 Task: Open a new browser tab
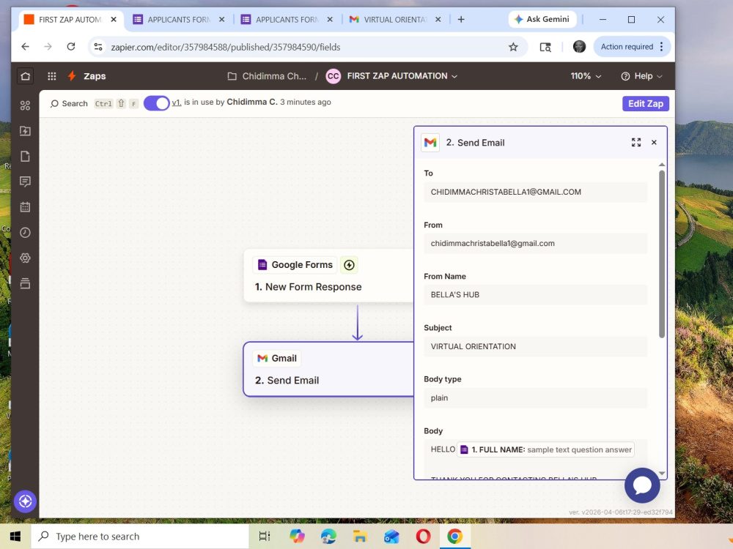[461, 20]
